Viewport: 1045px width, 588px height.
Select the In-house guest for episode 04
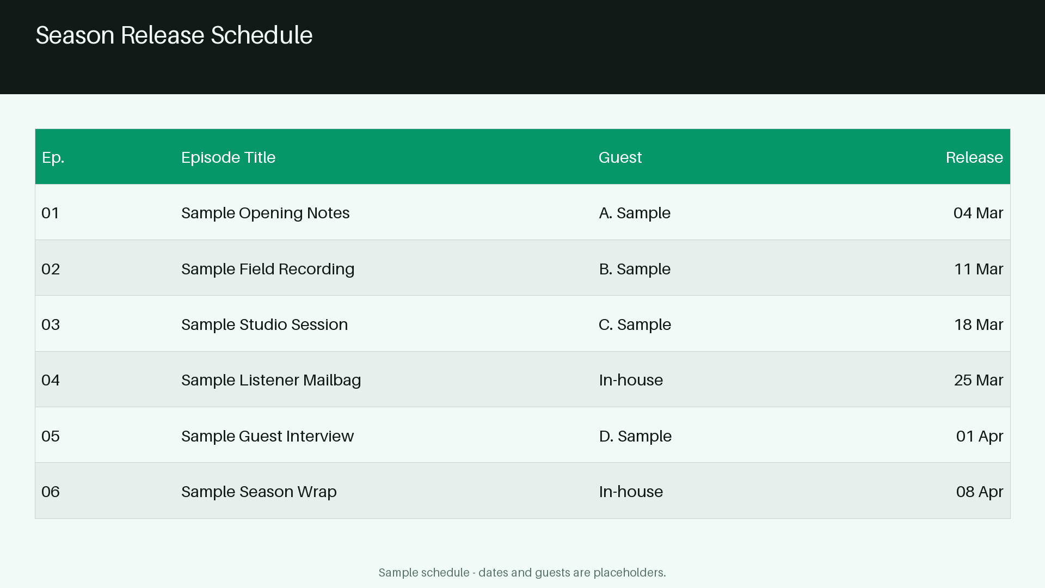631,380
